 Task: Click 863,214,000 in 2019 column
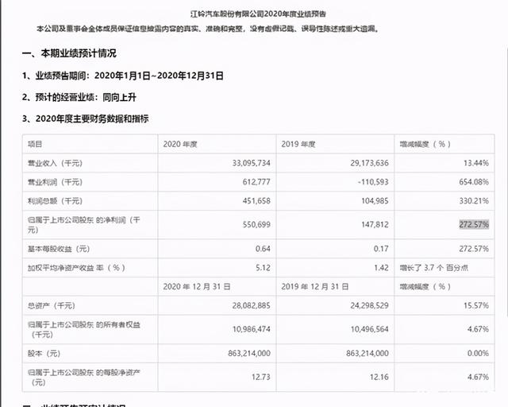pyautogui.click(x=368, y=353)
